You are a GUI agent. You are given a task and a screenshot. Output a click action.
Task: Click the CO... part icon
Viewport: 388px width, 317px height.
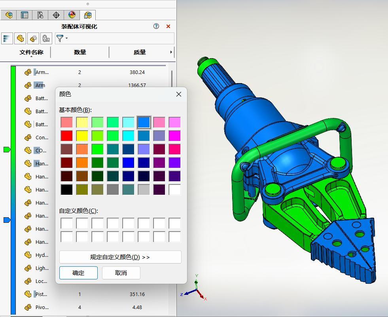click(x=28, y=150)
